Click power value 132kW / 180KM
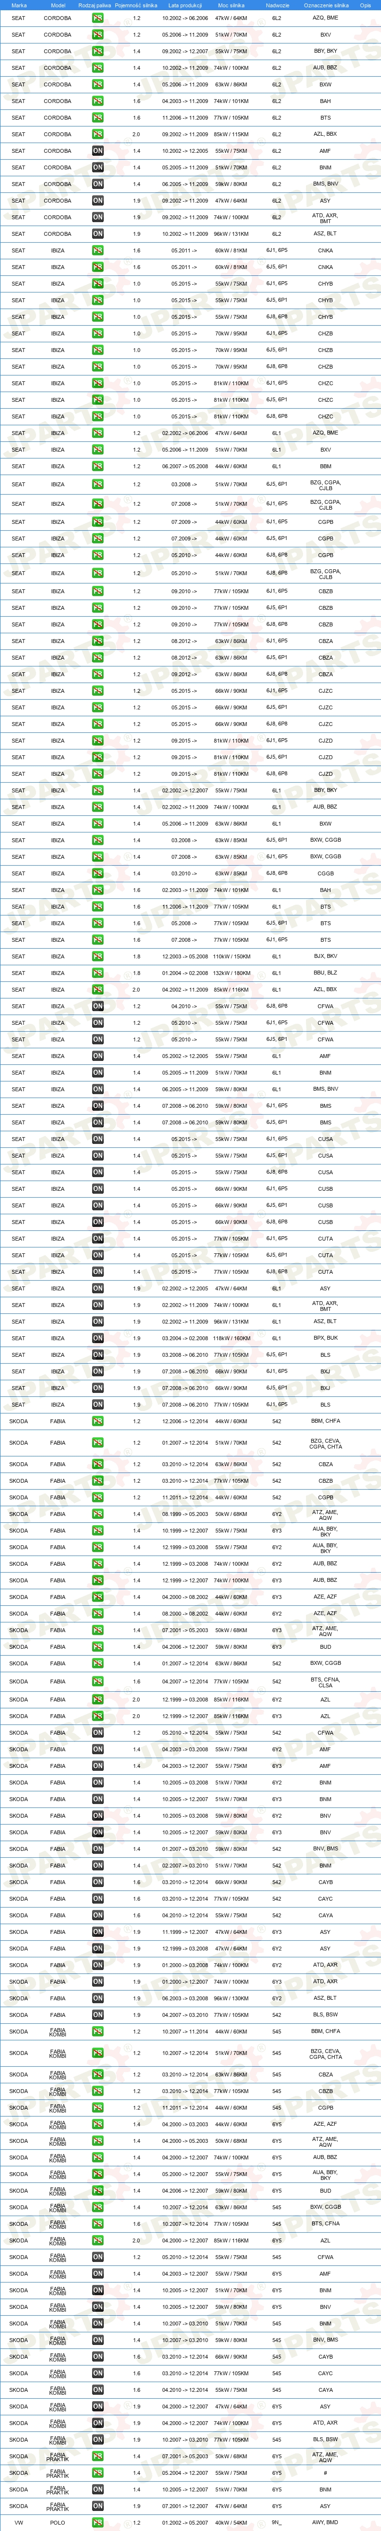This screenshot has height=2531, width=381. 231,973
